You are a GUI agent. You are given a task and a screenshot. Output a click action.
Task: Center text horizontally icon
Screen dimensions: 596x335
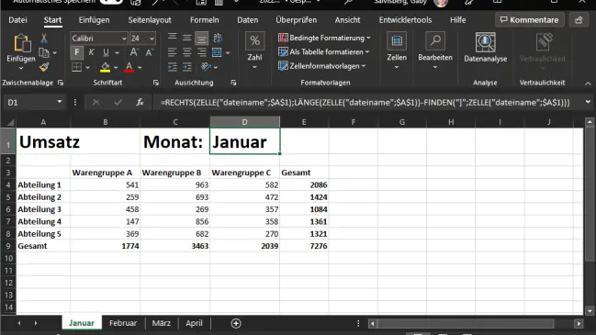[x=186, y=52]
